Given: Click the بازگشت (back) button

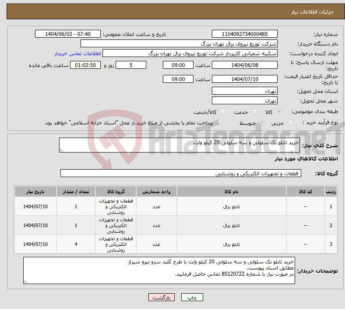Looking at the screenshot, I should (x=162, y=297).
